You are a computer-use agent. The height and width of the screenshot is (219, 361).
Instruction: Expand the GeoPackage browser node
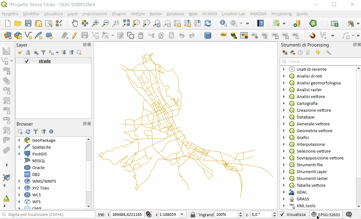click(x=19, y=140)
